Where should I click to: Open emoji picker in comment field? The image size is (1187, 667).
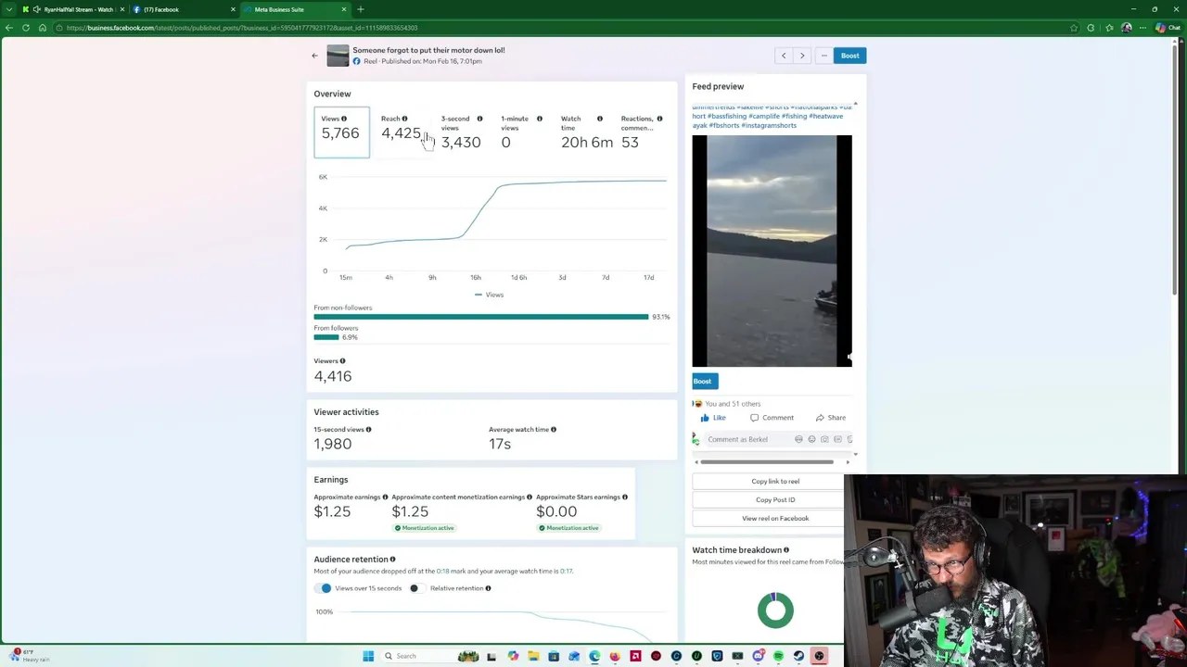click(811, 439)
